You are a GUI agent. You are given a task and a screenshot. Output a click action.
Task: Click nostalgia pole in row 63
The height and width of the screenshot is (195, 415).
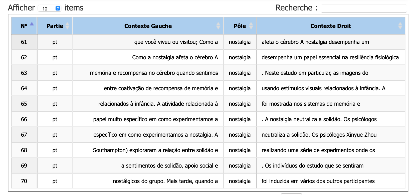coord(240,73)
